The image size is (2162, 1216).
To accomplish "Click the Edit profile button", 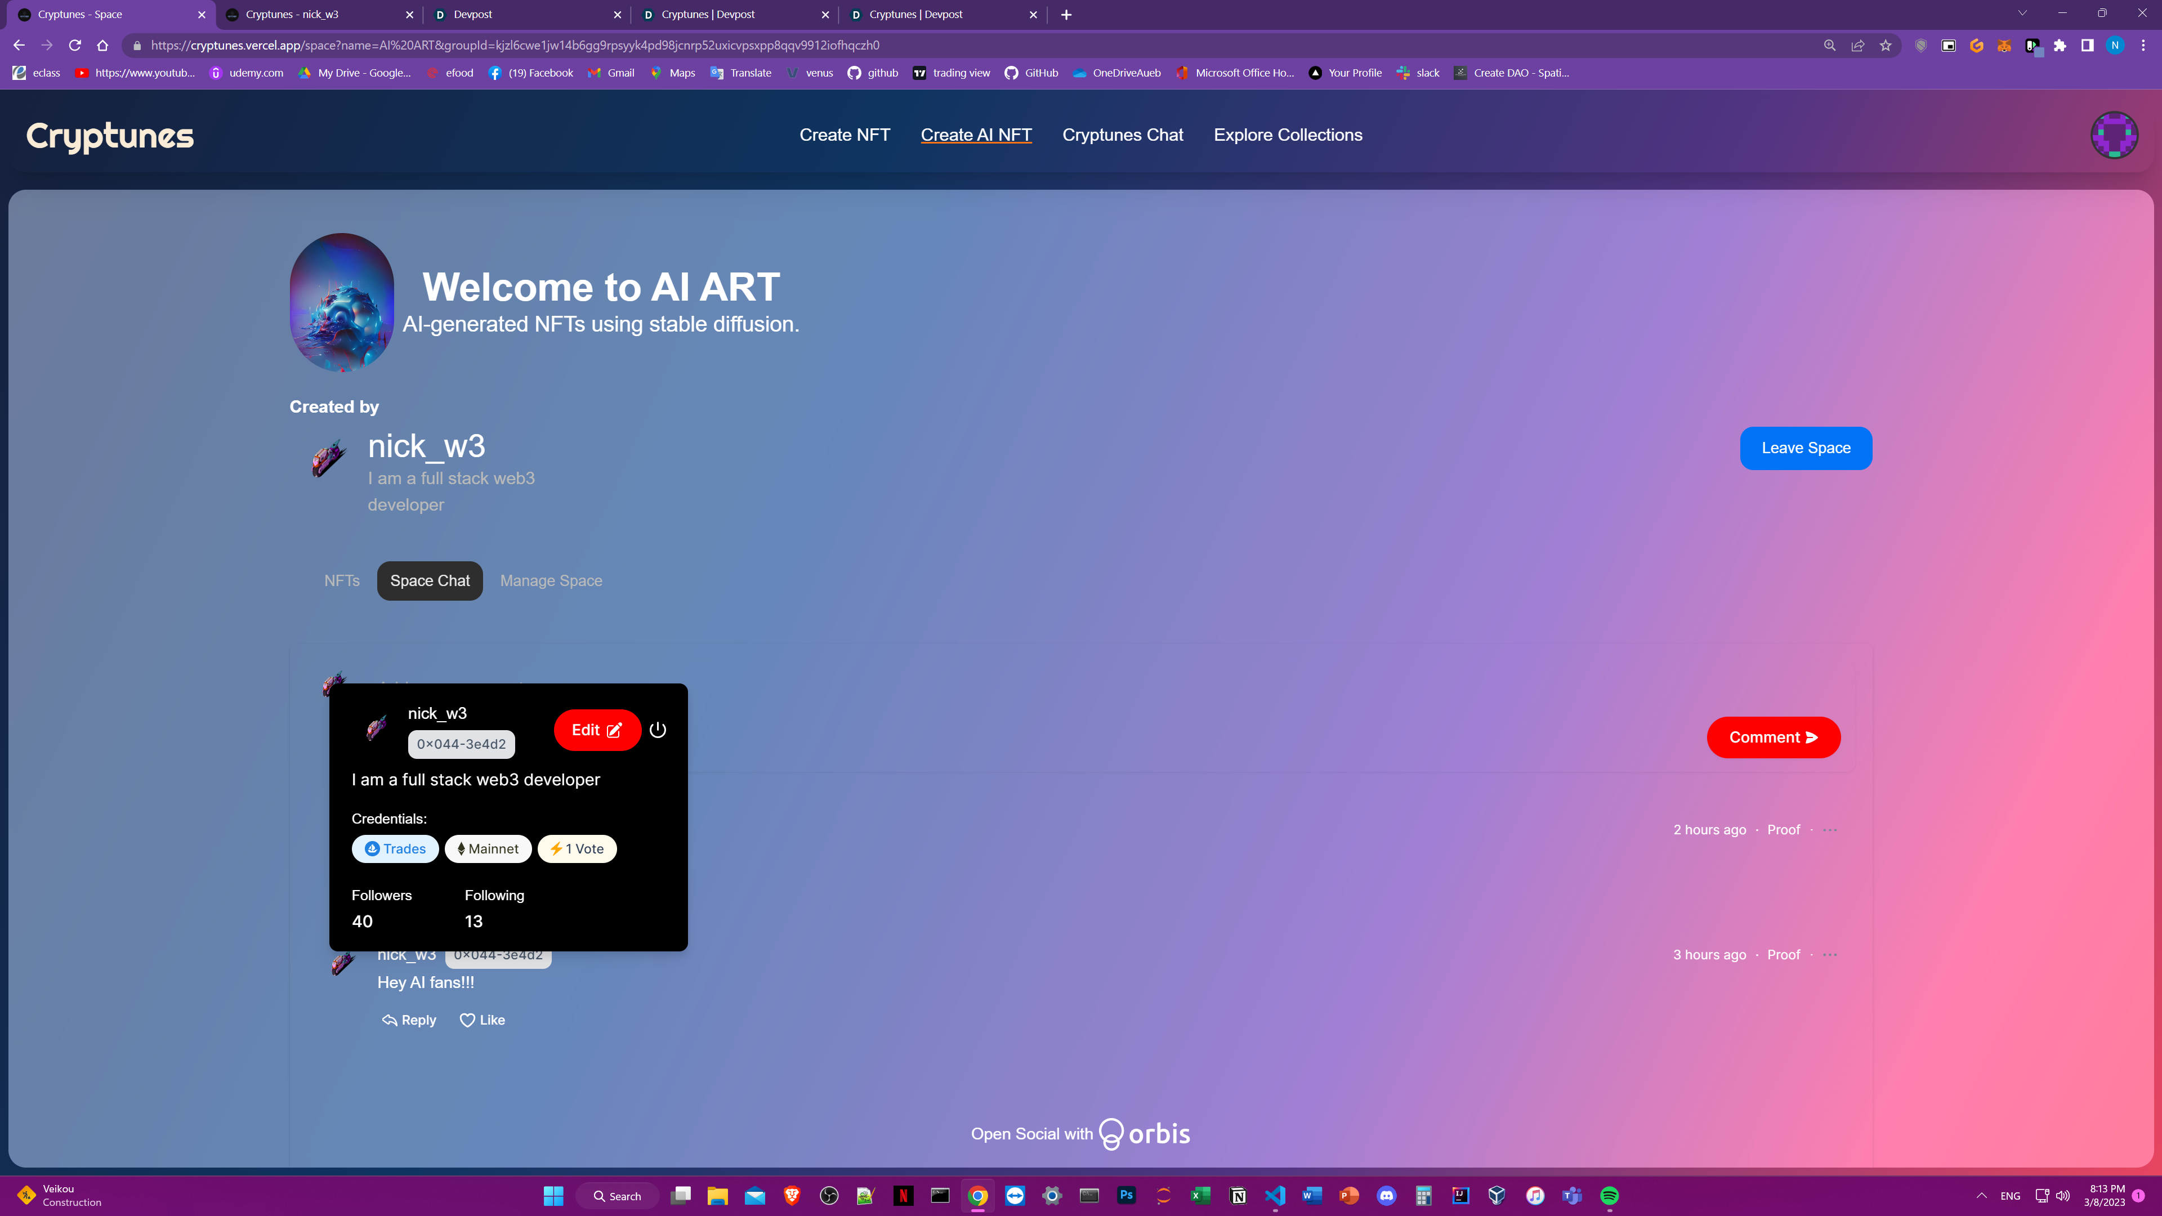I will [597, 730].
